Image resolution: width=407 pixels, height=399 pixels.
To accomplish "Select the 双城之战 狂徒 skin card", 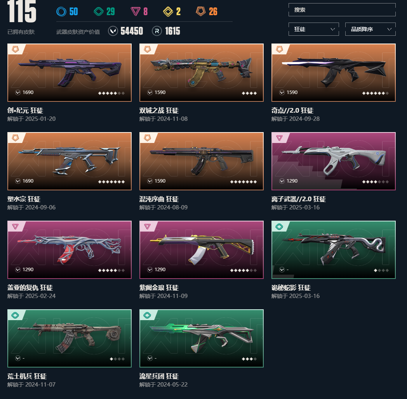I will 202,72.
